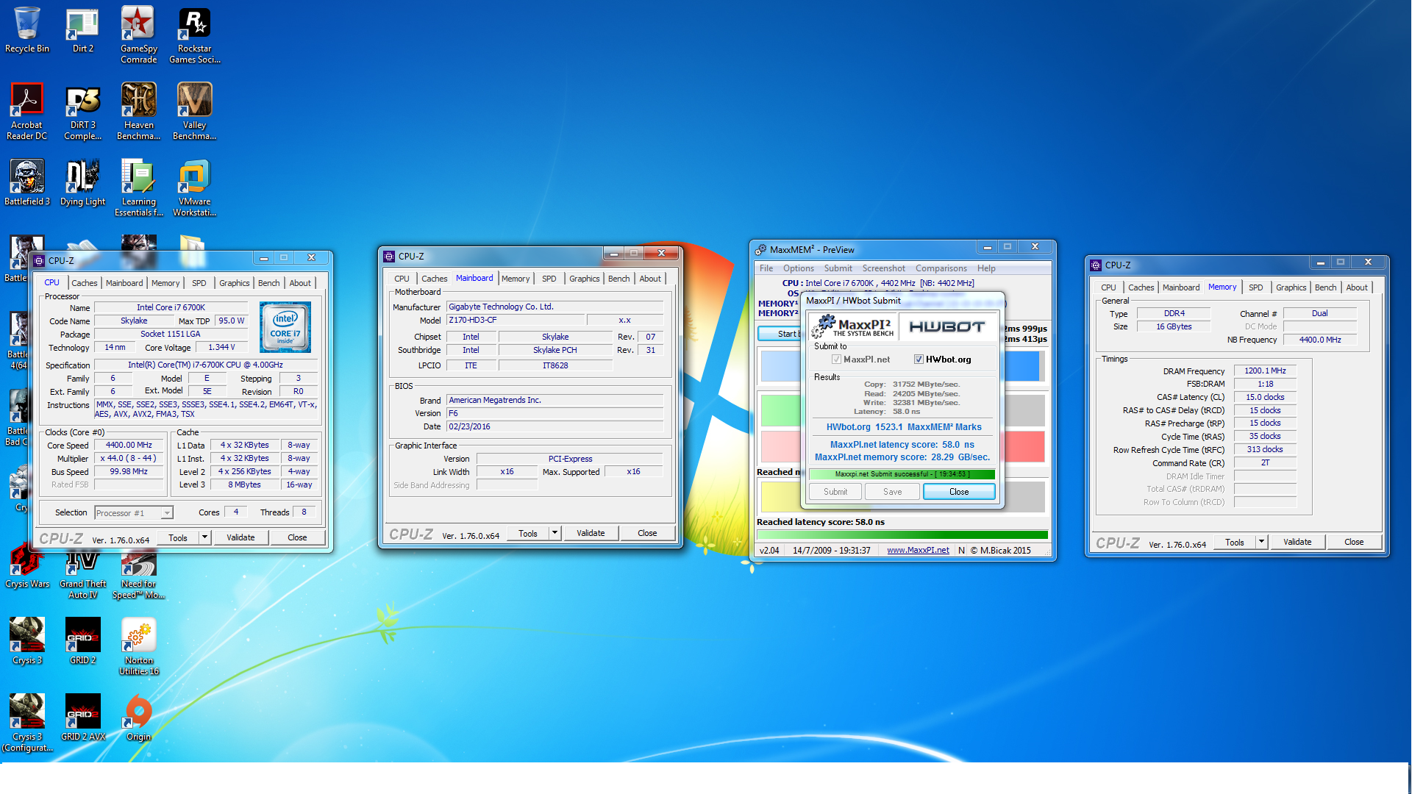The image size is (1412, 794).
Task: Launch VMware Workstation icon
Action: (x=194, y=187)
